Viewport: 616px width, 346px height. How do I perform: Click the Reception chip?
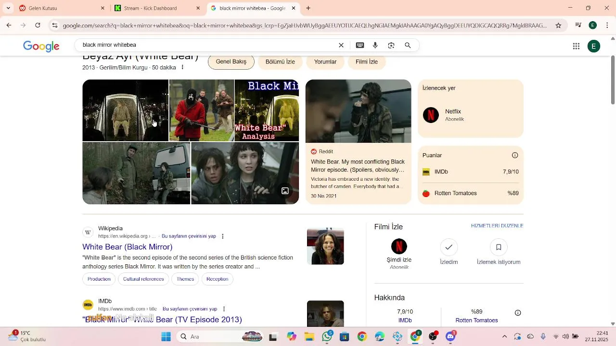[218, 279]
